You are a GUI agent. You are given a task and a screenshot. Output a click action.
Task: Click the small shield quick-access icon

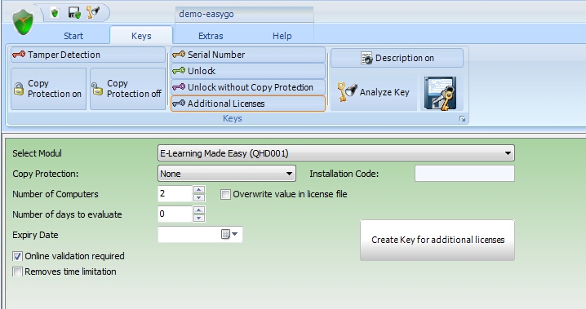(x=55, y=13)
